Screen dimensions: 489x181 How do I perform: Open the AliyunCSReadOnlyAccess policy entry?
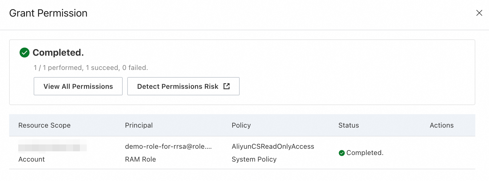click(273, 146)
